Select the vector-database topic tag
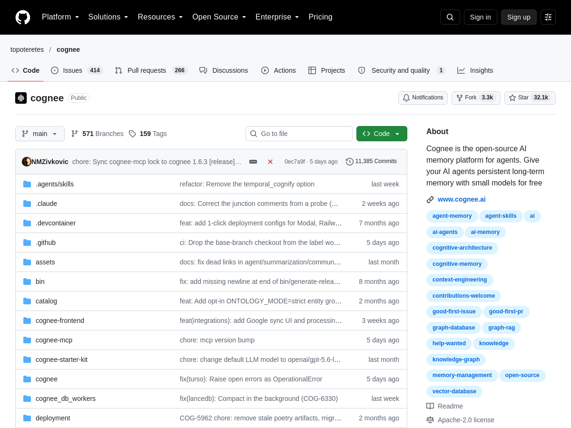 454,391
